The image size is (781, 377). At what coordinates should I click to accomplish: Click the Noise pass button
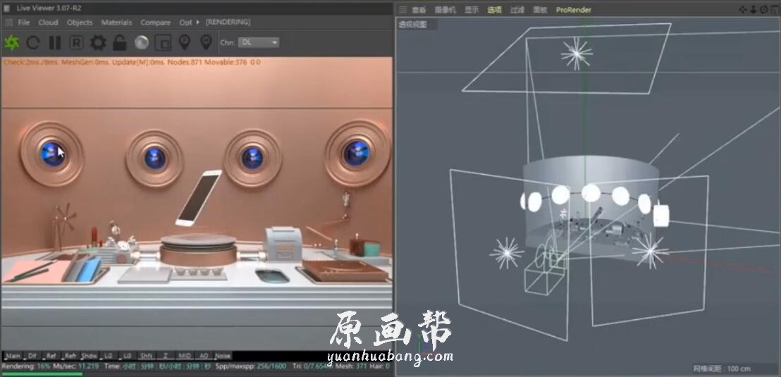coord(223,356)
